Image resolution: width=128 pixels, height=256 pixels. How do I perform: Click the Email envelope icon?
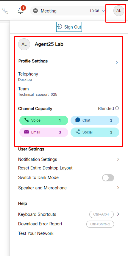pyautogui.click(x=26, y=132)
